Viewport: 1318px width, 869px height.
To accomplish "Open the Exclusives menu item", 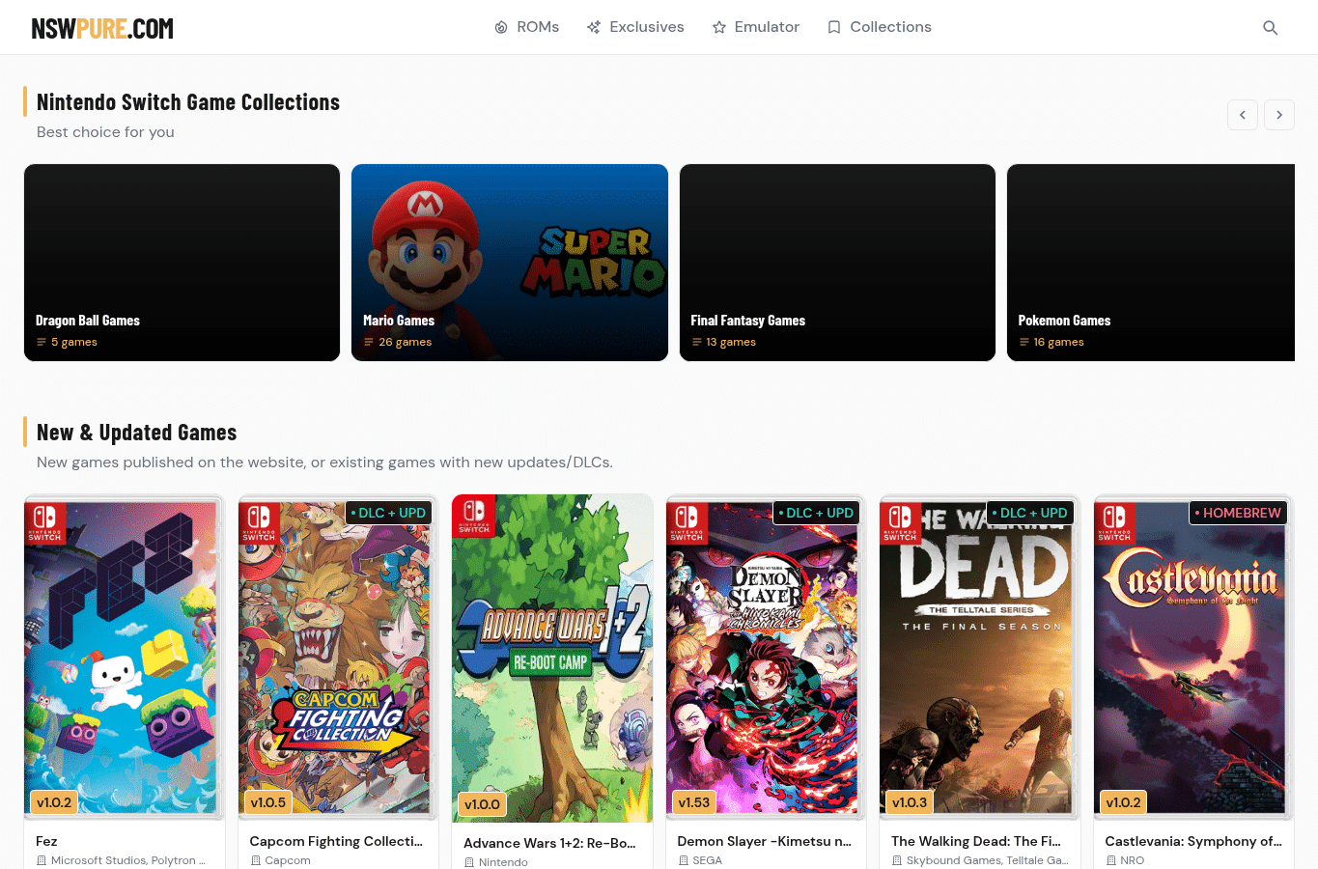I will [x=635, y=27].
